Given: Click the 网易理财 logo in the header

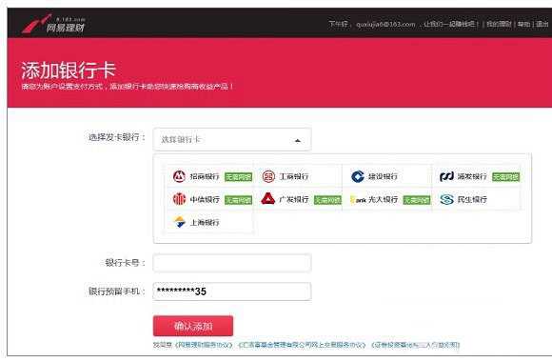Looking at the screenshot, I should tap(53, 24).
